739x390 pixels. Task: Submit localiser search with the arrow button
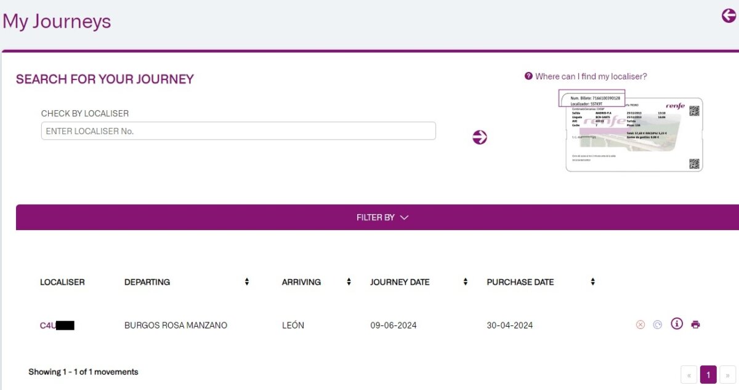pyautogui.click(x=480, y=137)
